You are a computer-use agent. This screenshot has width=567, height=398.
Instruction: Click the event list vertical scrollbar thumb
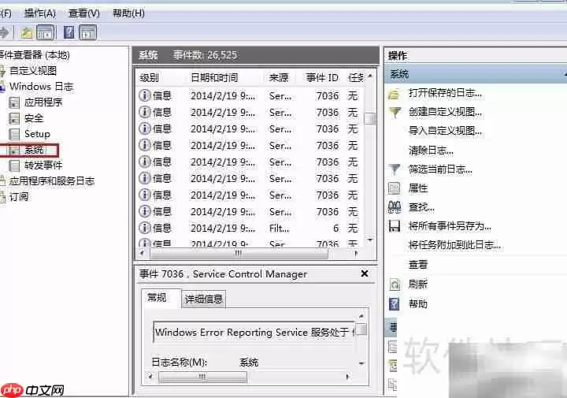click(369, 119)
